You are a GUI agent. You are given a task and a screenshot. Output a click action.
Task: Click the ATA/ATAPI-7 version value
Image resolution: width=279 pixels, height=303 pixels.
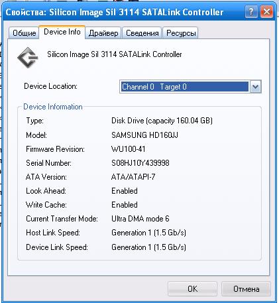coord(133,177)
